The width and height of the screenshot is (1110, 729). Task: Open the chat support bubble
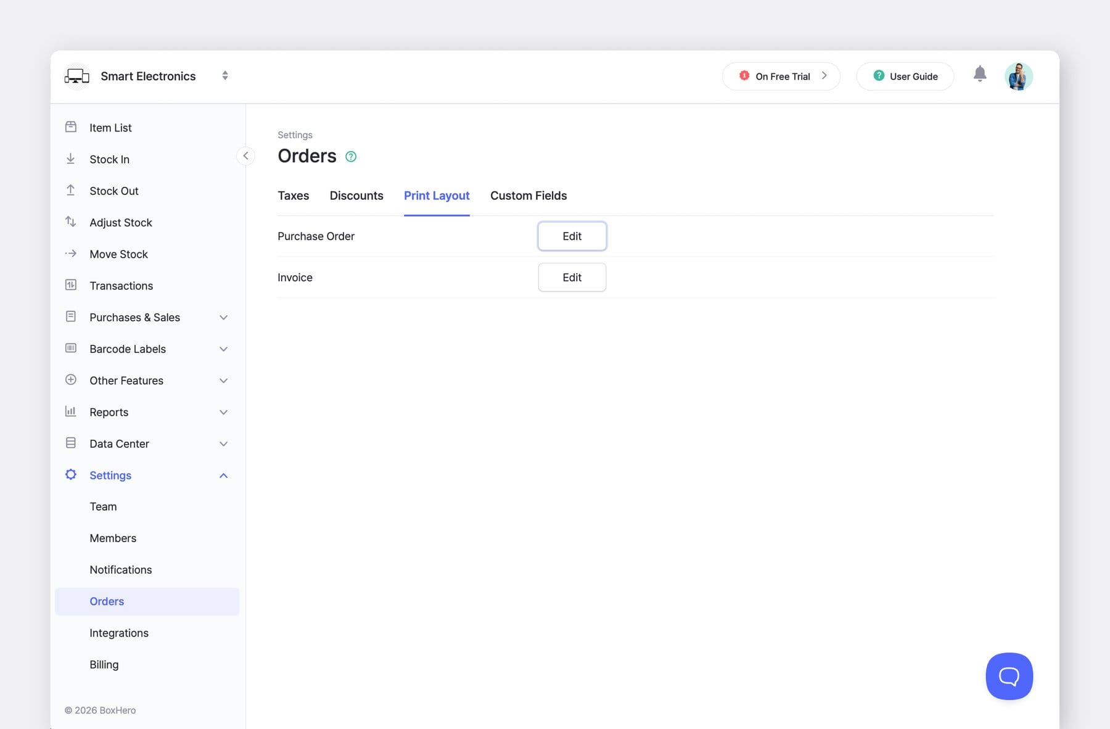[x=1009, y=676]
